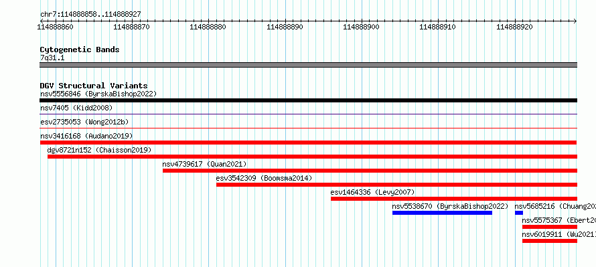Viewport: 596px width, 267px height.
Task: Open the esv2735053 (Wong2012b) label
Action: tap(84, 122)
